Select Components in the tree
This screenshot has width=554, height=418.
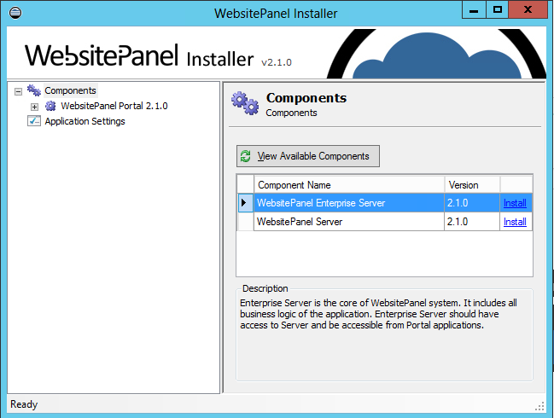[70, 90]
